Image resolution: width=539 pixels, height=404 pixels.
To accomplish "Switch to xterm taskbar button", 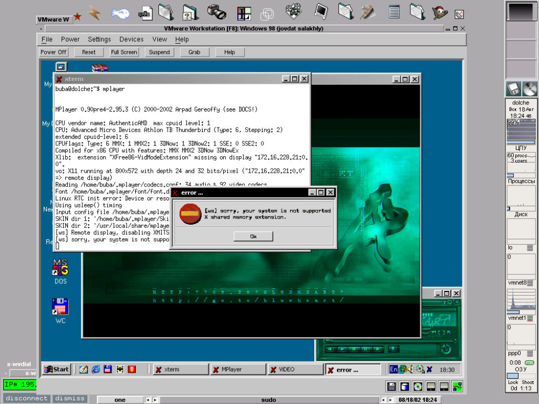I will tap(181, 370).
